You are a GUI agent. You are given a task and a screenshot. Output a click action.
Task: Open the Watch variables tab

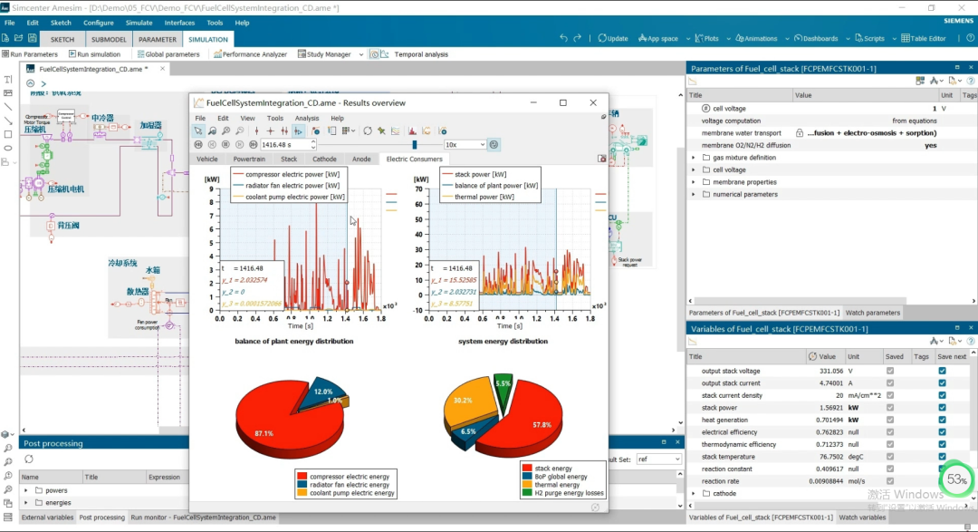pos(862,517)
